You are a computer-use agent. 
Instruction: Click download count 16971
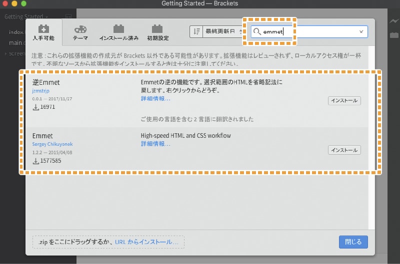pyautogui.click(x=47, y=107)
